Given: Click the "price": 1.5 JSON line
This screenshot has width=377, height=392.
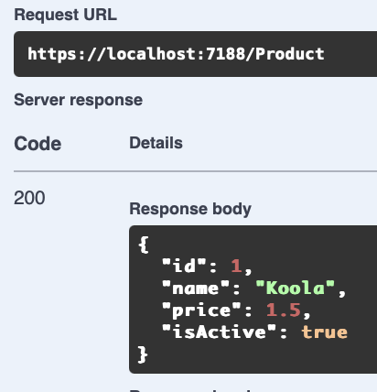Looking at the screenshot, I should [x=236, y=310].
